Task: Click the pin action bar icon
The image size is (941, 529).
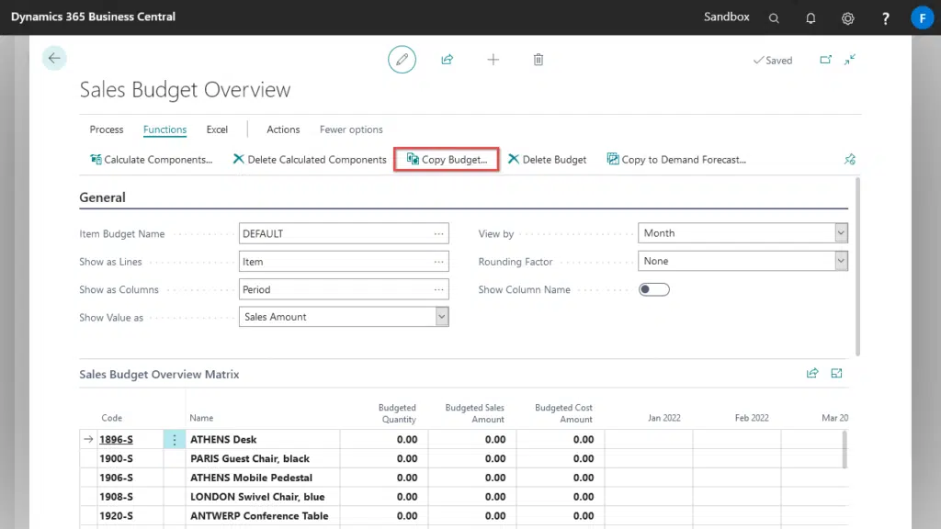Action: tap(850, 159)
